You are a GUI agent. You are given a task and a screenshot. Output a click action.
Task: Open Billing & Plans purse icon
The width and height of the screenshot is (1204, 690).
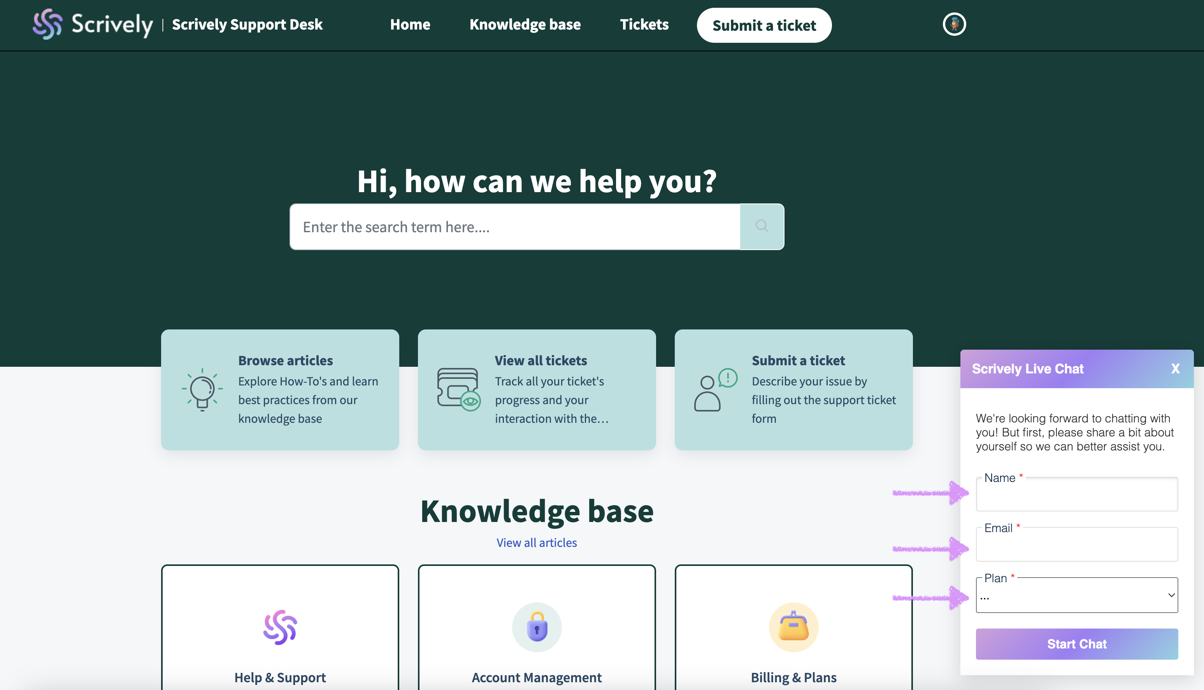pyautogui.click(x=793, y=627)
